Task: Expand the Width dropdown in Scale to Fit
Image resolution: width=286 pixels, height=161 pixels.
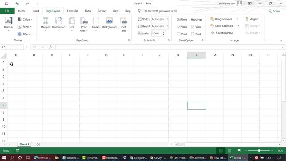Action: click(x=167, y=19)
